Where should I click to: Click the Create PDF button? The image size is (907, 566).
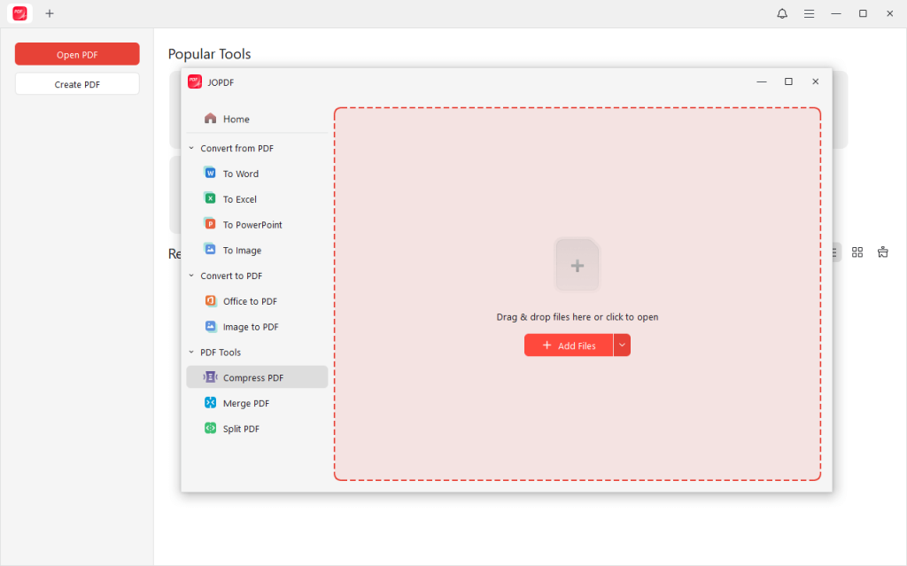[77, 82]
